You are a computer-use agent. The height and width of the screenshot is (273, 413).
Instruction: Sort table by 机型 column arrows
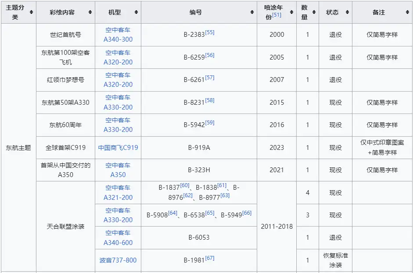click(x=136, y=12)
